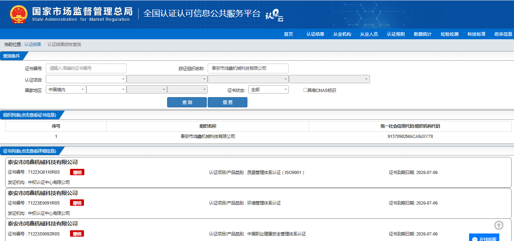The width and height of the screenshot is (514, 241).
Task: Select organization row 泰安市鸿鑫机械科技有限公司 in table
Action: coord(208,136)
